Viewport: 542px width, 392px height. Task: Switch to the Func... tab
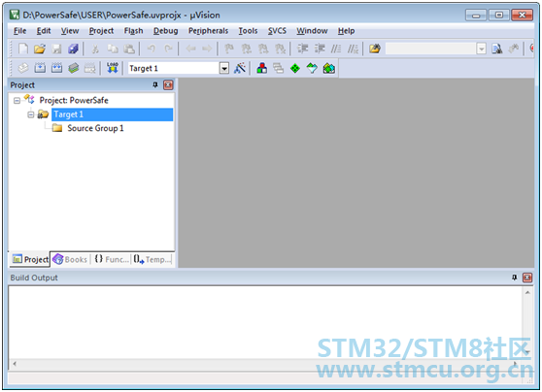point(112,259)
